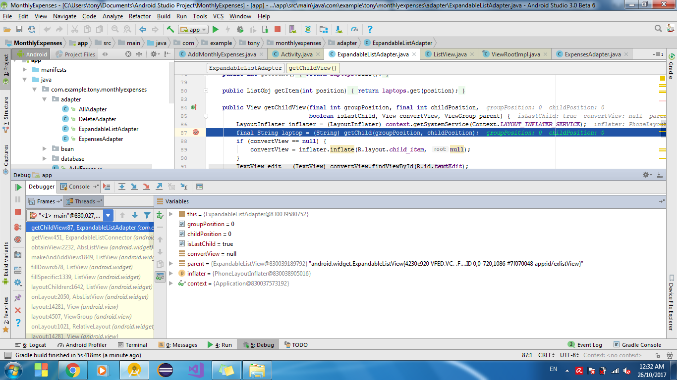
Task: Open the Android Profiler tool window
Action: pos(82,345)
